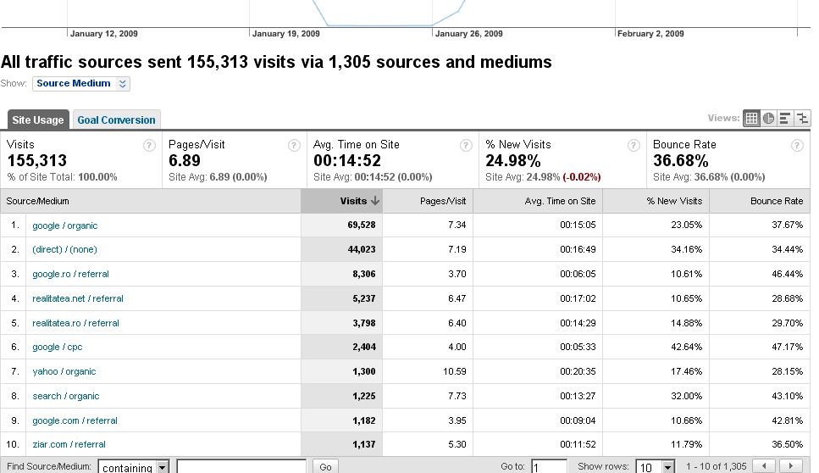Switch to table view icon

751,119
